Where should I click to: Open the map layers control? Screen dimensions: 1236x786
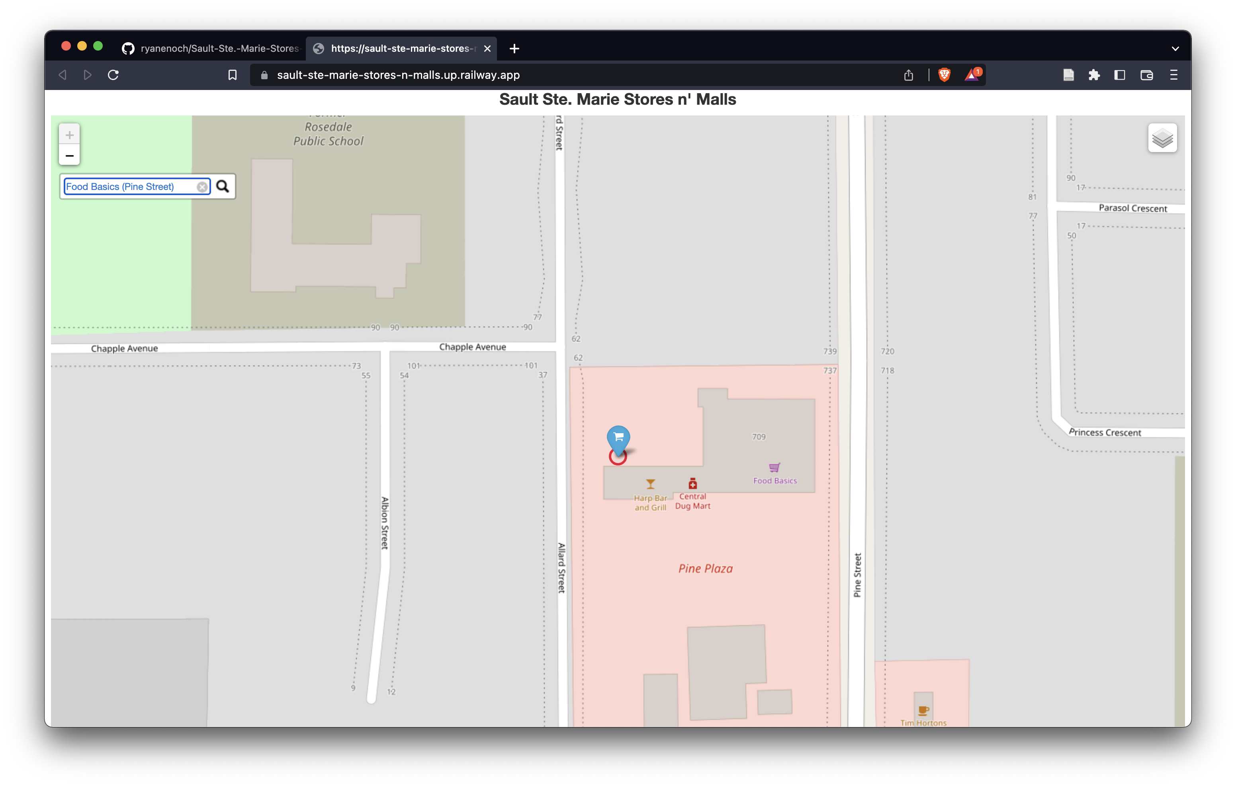pyautogui.click(x=1162, y=138)
